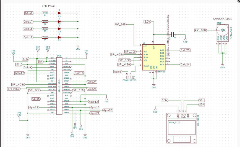240x147 pixels.
Task: Select the D4 LED diode symbol
Action: coord(59,37)
